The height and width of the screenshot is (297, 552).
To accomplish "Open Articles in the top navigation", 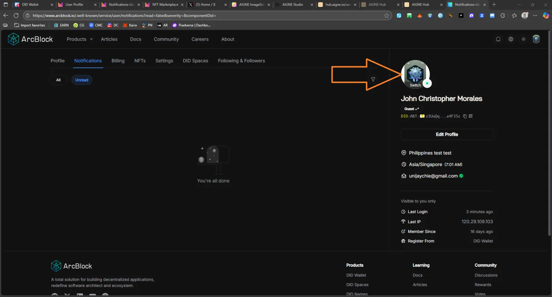I will [109, 39].
